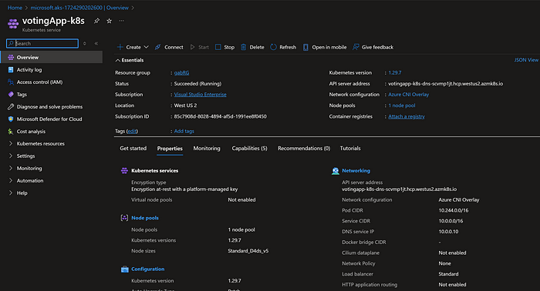
Task: Delete the cluster via trash icon
Action: click(244, 47)
